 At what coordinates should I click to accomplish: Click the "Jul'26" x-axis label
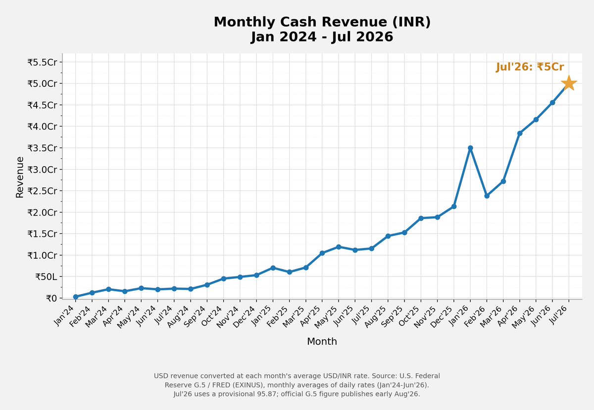[x=558, y=315]
